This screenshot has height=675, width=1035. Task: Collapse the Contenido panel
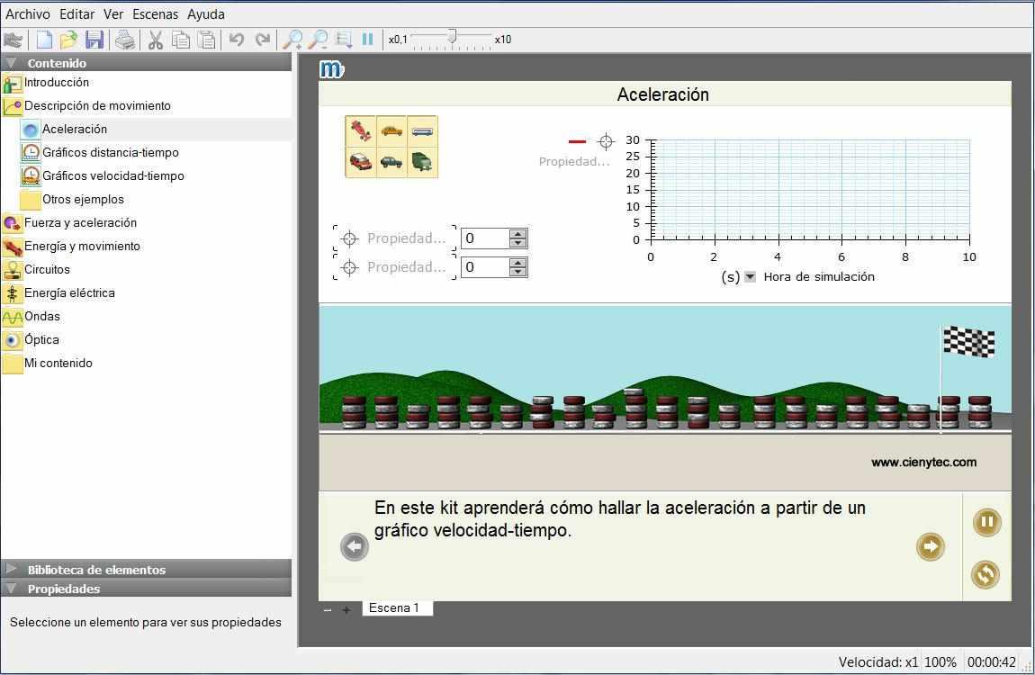click(11, 63)
